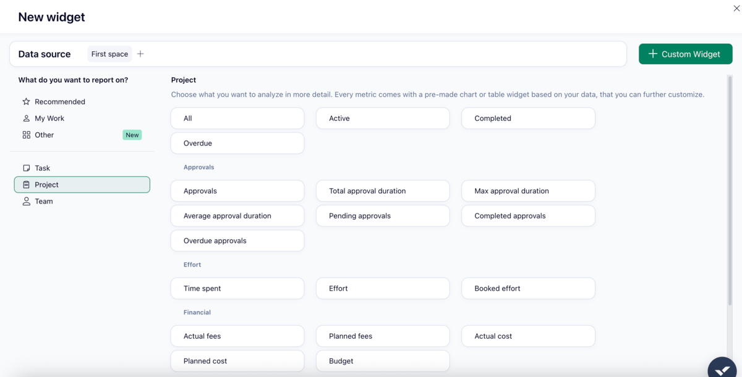Image resolution: width=742 pixels, height=377 pixels.
Task: Choose Max approval duration
Action: coord(527,191)
